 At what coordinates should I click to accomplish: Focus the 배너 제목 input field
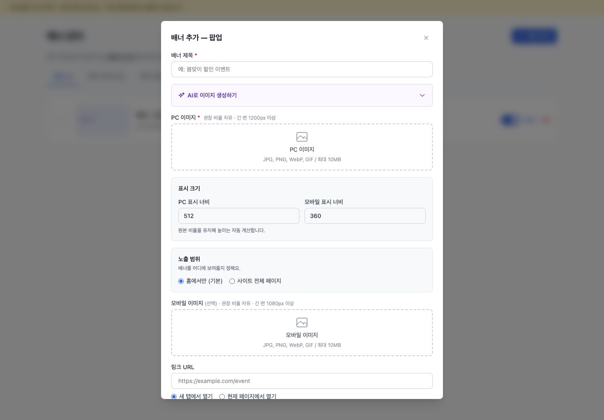(x=302, y=69)
